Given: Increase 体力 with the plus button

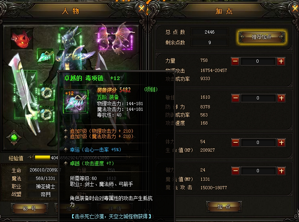Looking at the screenshot, I should [x=281, y=142].
